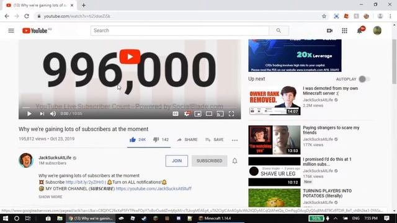
Task: Open 'I was demoted from my own Minecraft server' thumbnail
Action: click(274, 100)
